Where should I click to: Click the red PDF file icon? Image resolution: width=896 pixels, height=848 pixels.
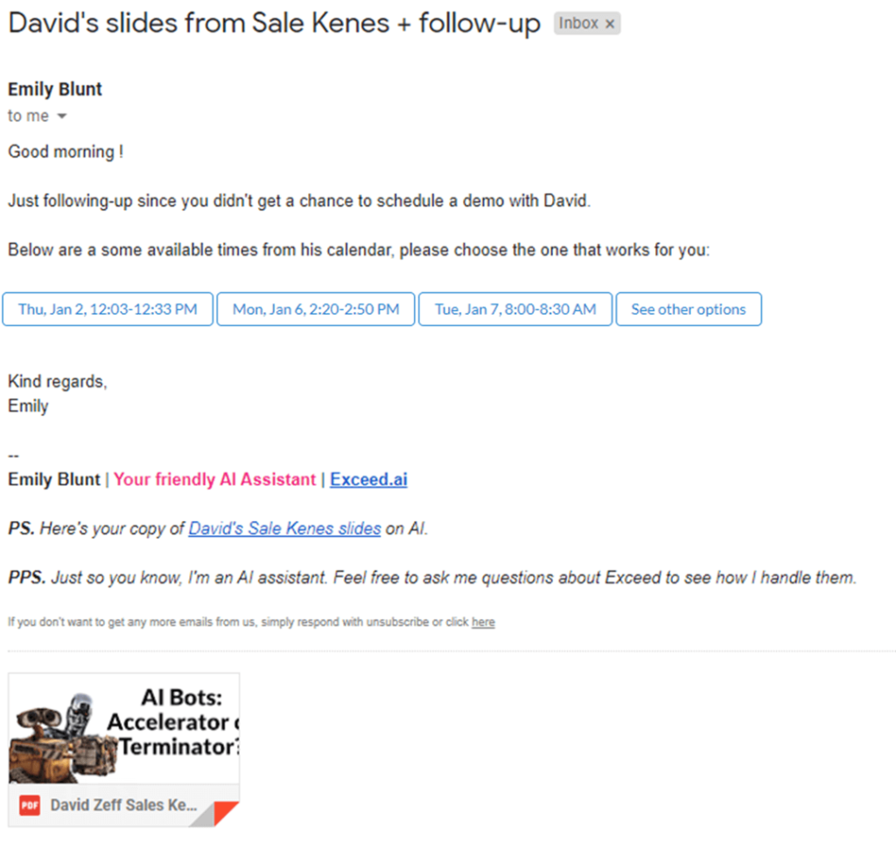pyautogui.click(x=30, y=805)
